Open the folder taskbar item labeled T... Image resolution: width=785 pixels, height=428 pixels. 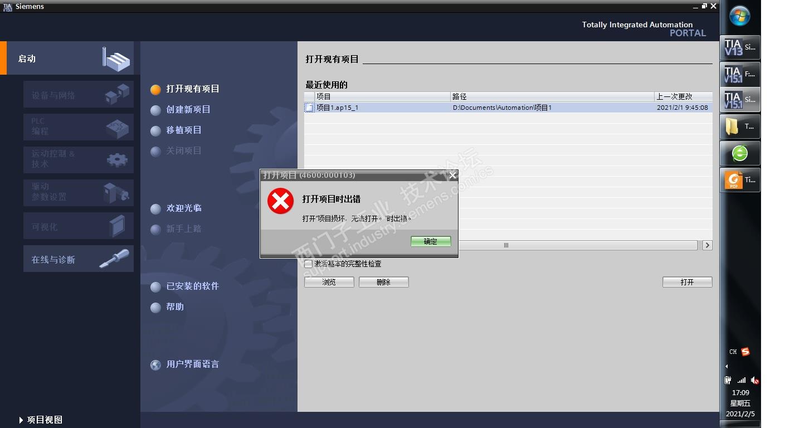(740, 127)
